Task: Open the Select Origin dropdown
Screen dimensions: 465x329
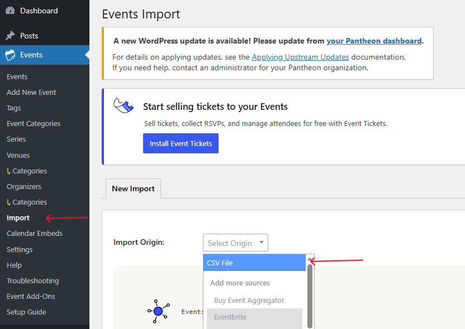Action: (235, 243)
